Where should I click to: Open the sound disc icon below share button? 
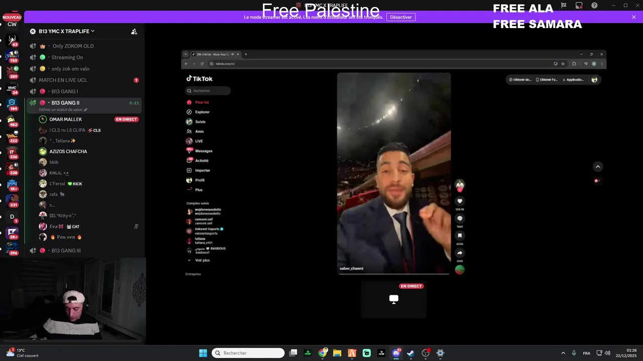[x=460, y=270]
